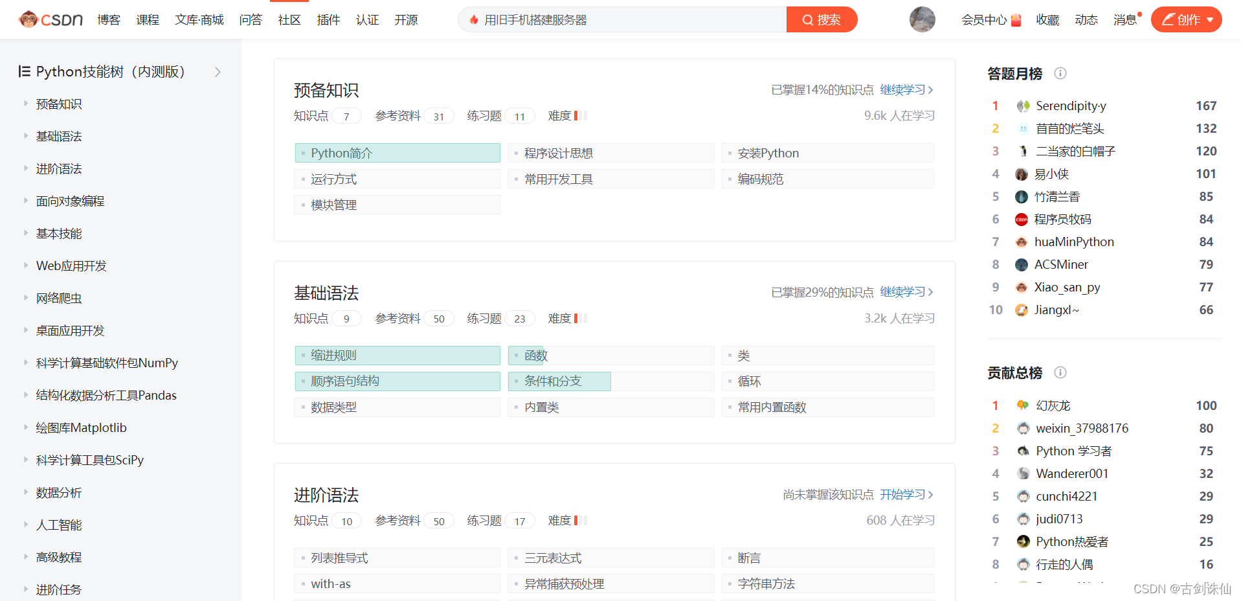Screen dimensions: 1241x601
Task: Open 程序员牧码 avatar icon
Action: 1022,219
